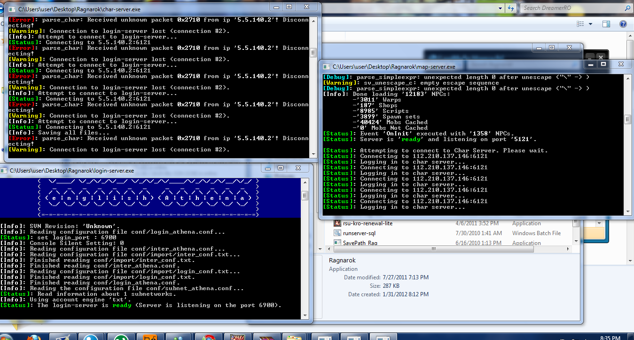Click the down arrow on the map-server scrollbar

pos(627,212)
